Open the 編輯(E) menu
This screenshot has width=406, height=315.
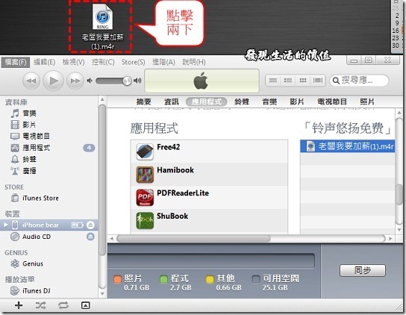click(44, 62)
